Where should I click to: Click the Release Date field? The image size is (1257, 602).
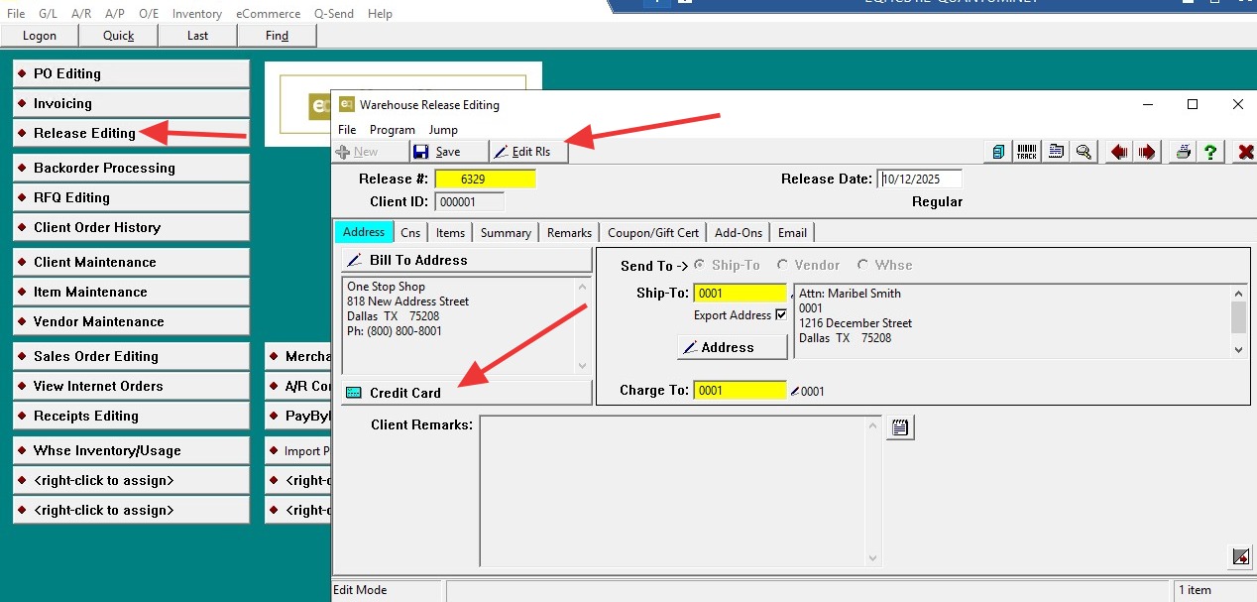tap(919, 180)
